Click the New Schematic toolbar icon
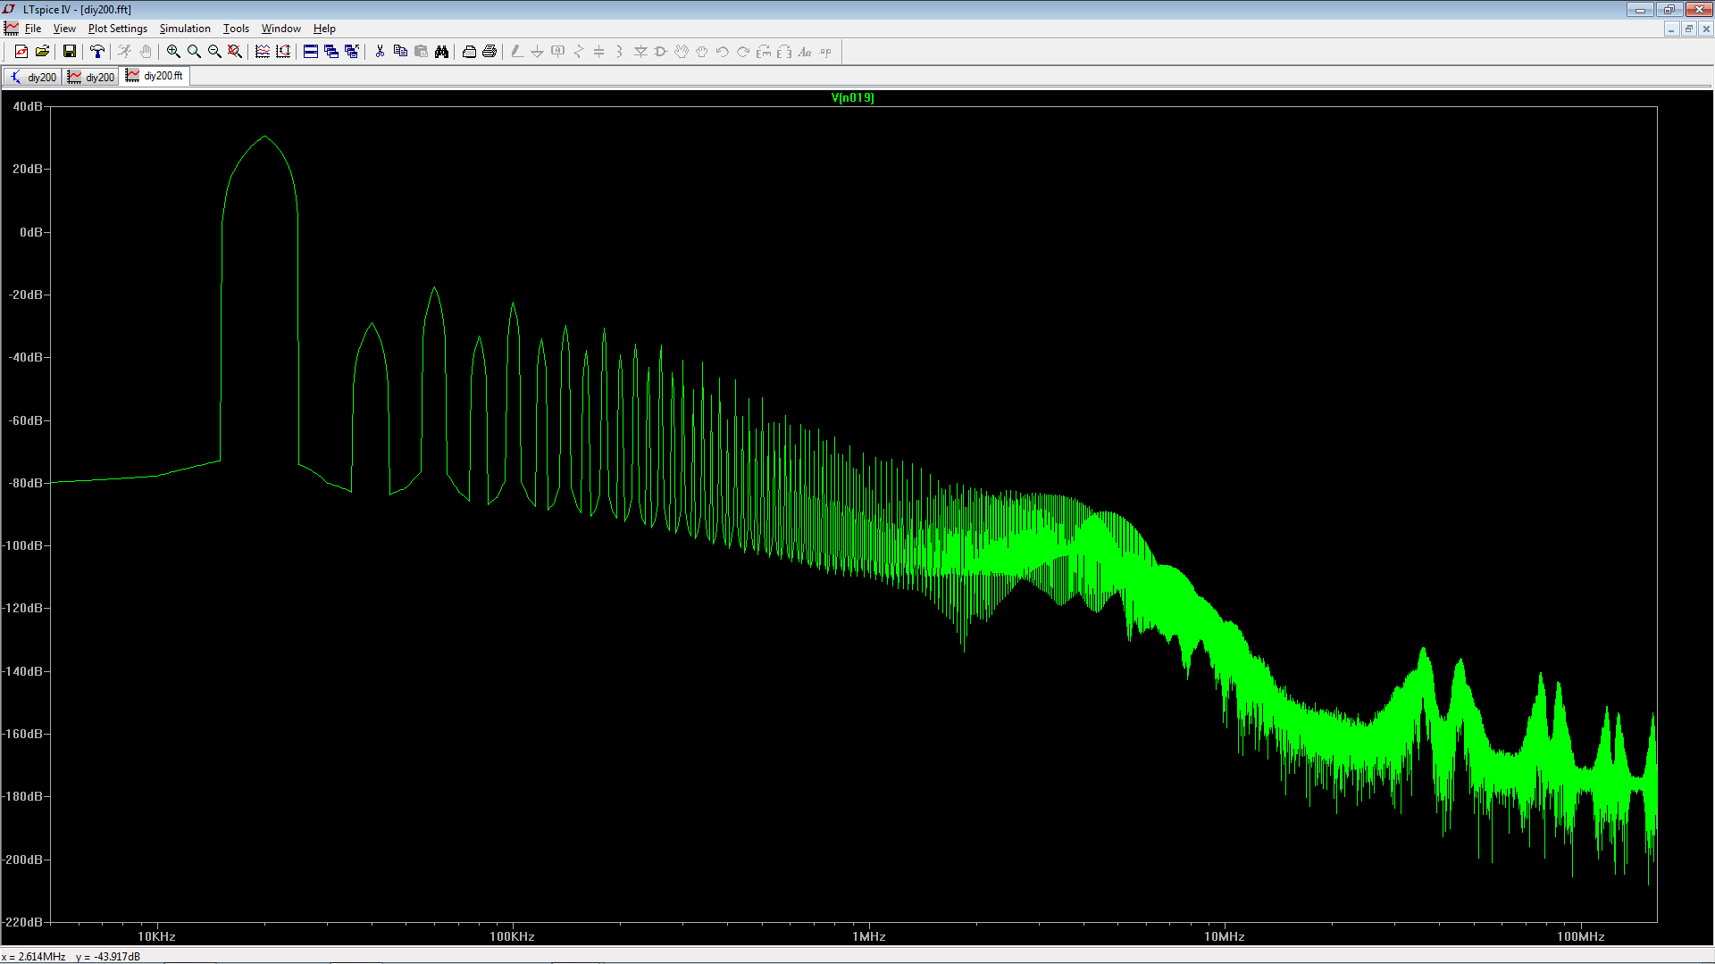 pyautogui.click(x=21, y=52)
